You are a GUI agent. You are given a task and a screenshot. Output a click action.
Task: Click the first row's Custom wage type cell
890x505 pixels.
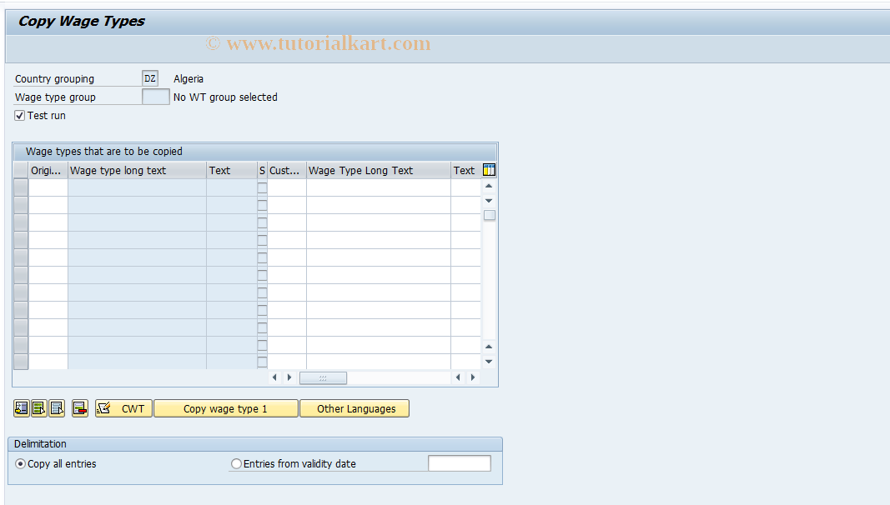[287, 187]
